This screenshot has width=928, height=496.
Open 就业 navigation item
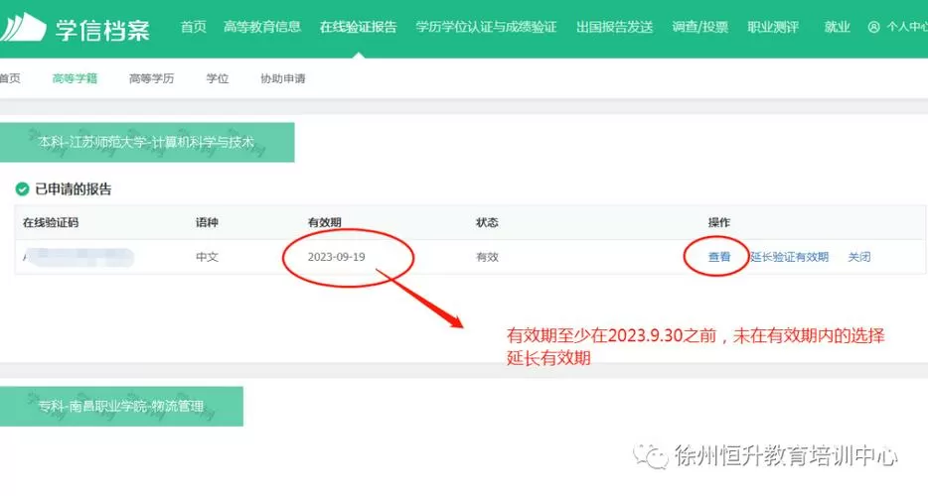837,27
